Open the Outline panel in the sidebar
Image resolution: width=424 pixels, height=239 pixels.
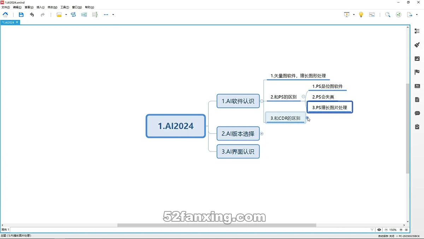[x=417, y=31]
